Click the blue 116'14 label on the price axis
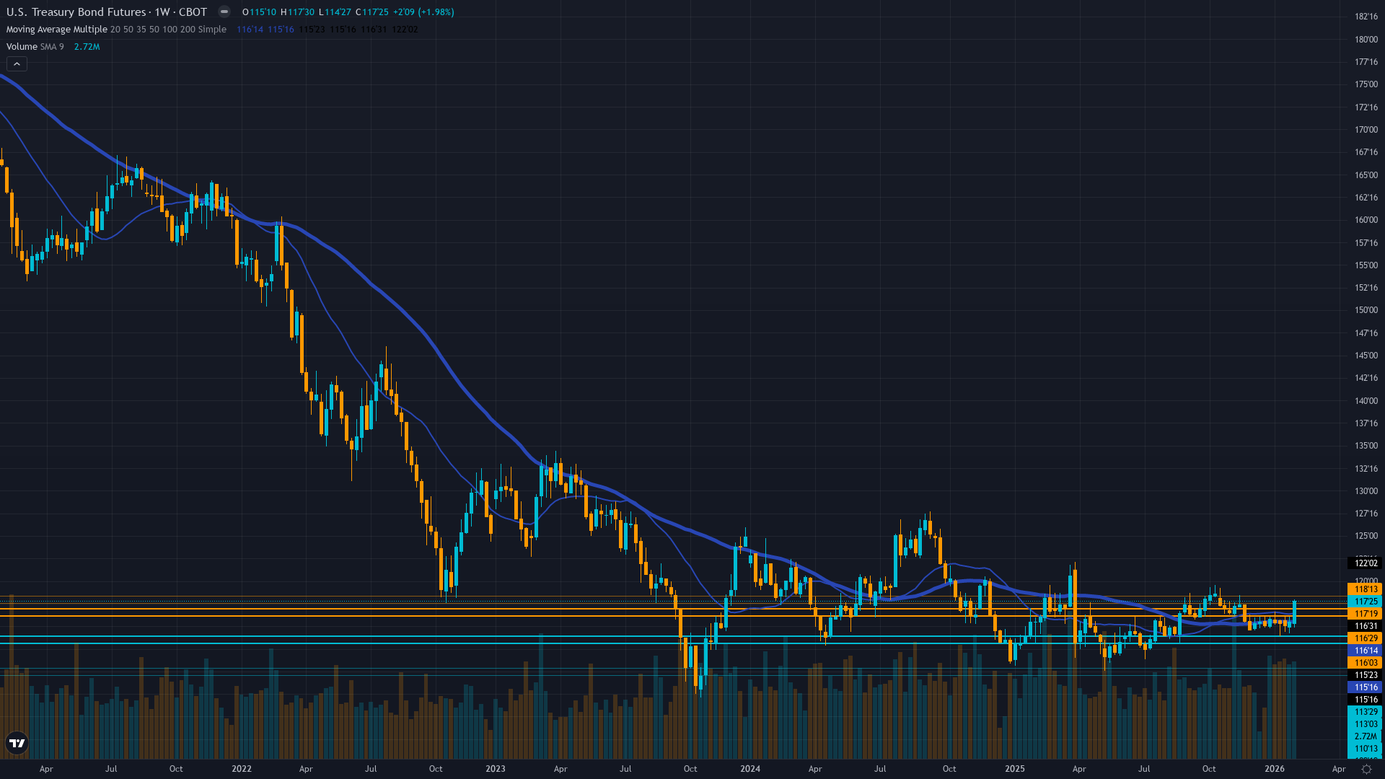This screenshot has height=779, width=1385. [x=1366, y=651]
